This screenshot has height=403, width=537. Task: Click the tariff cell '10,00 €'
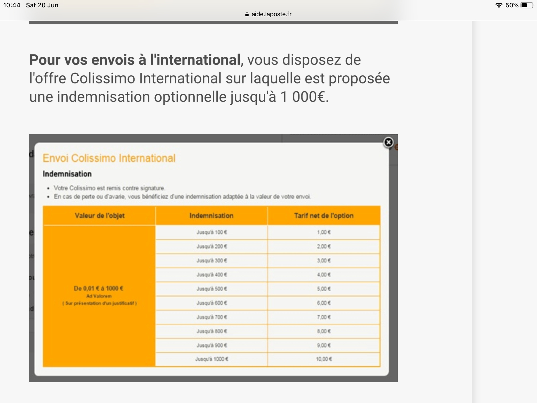324,359
